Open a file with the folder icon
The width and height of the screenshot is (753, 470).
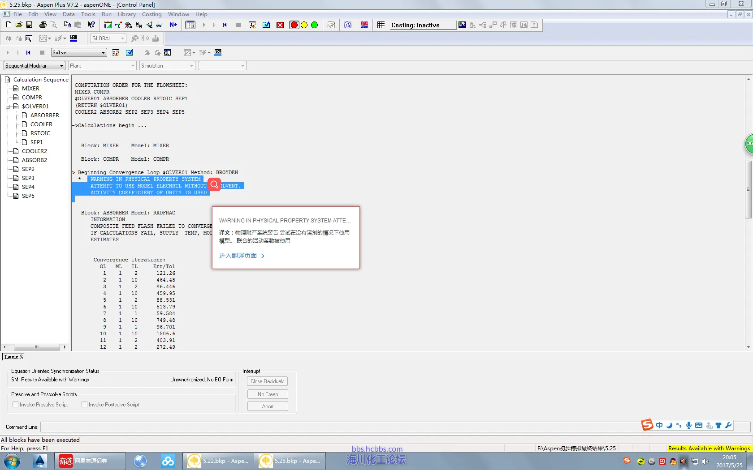click(x=19, y=25)
